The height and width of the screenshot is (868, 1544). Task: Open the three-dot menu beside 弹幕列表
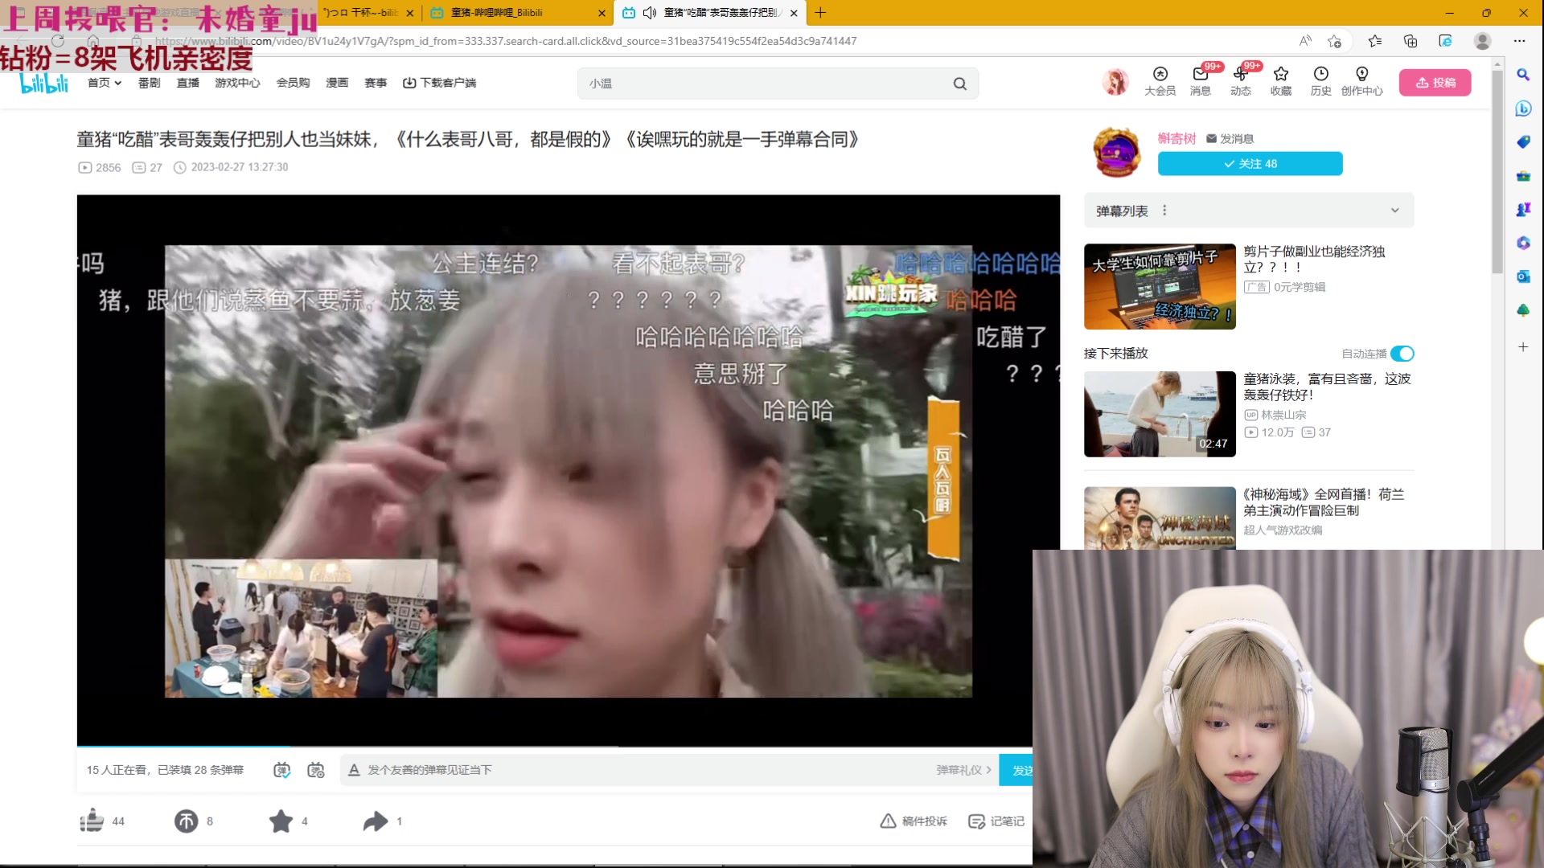[x=1164, y=210]
